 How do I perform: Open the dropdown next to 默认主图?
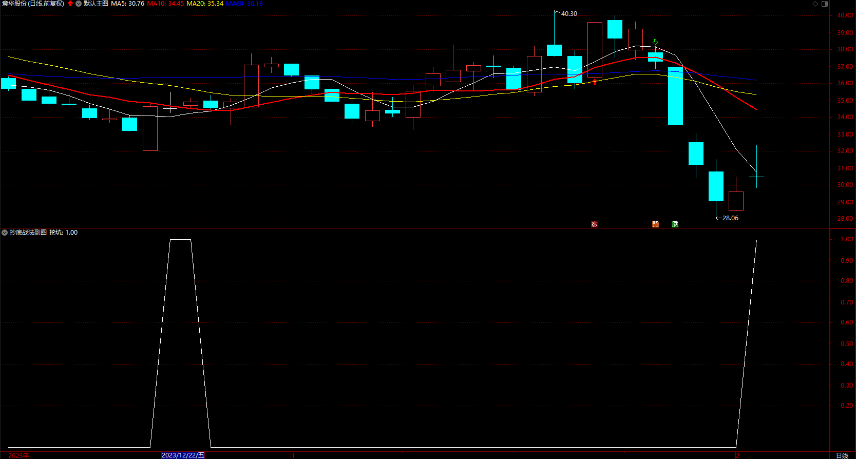click(x=79, y=4)
